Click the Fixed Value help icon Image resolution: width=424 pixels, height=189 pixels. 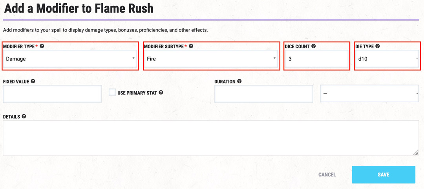click(33, 81)
